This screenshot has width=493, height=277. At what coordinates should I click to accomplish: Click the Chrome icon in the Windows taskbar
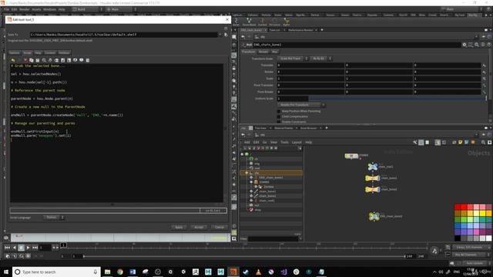point(120,272)
